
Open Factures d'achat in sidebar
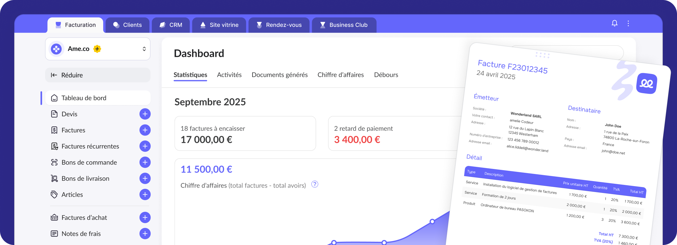tap(84, 217)
